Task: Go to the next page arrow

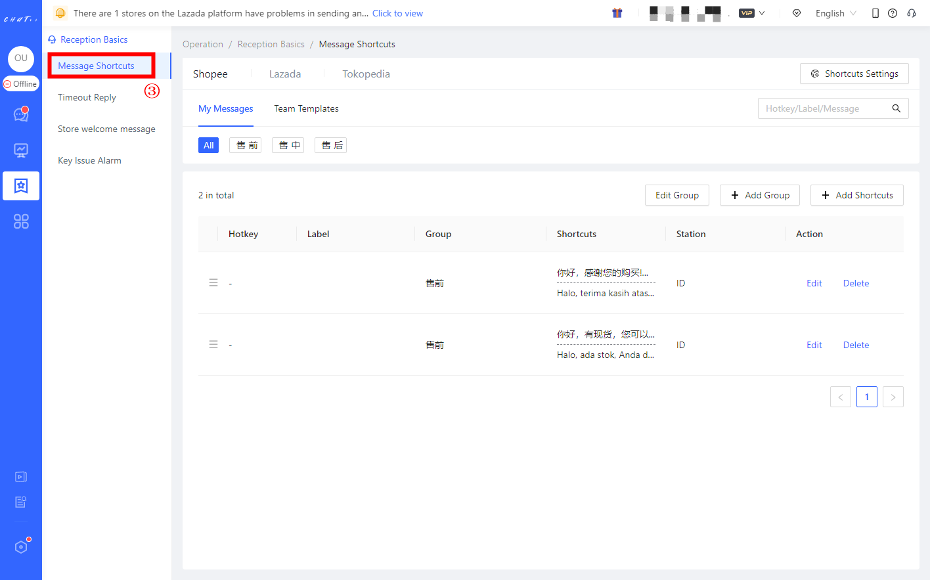Action: coord(893,397)
